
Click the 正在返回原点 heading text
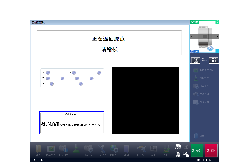point(109,39)
